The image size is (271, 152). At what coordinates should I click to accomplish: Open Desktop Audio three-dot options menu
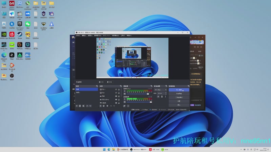pyautogui.click(x=125, y=99)
